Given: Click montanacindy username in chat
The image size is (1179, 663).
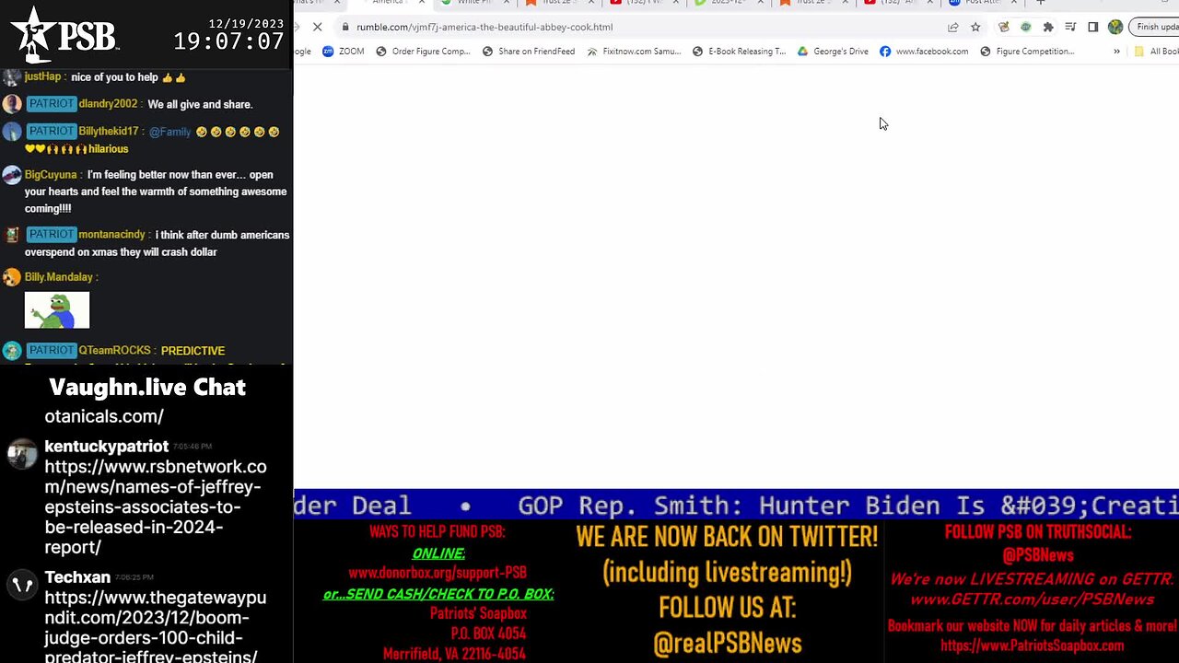Looking at the screenshot, I should point(111,235).
